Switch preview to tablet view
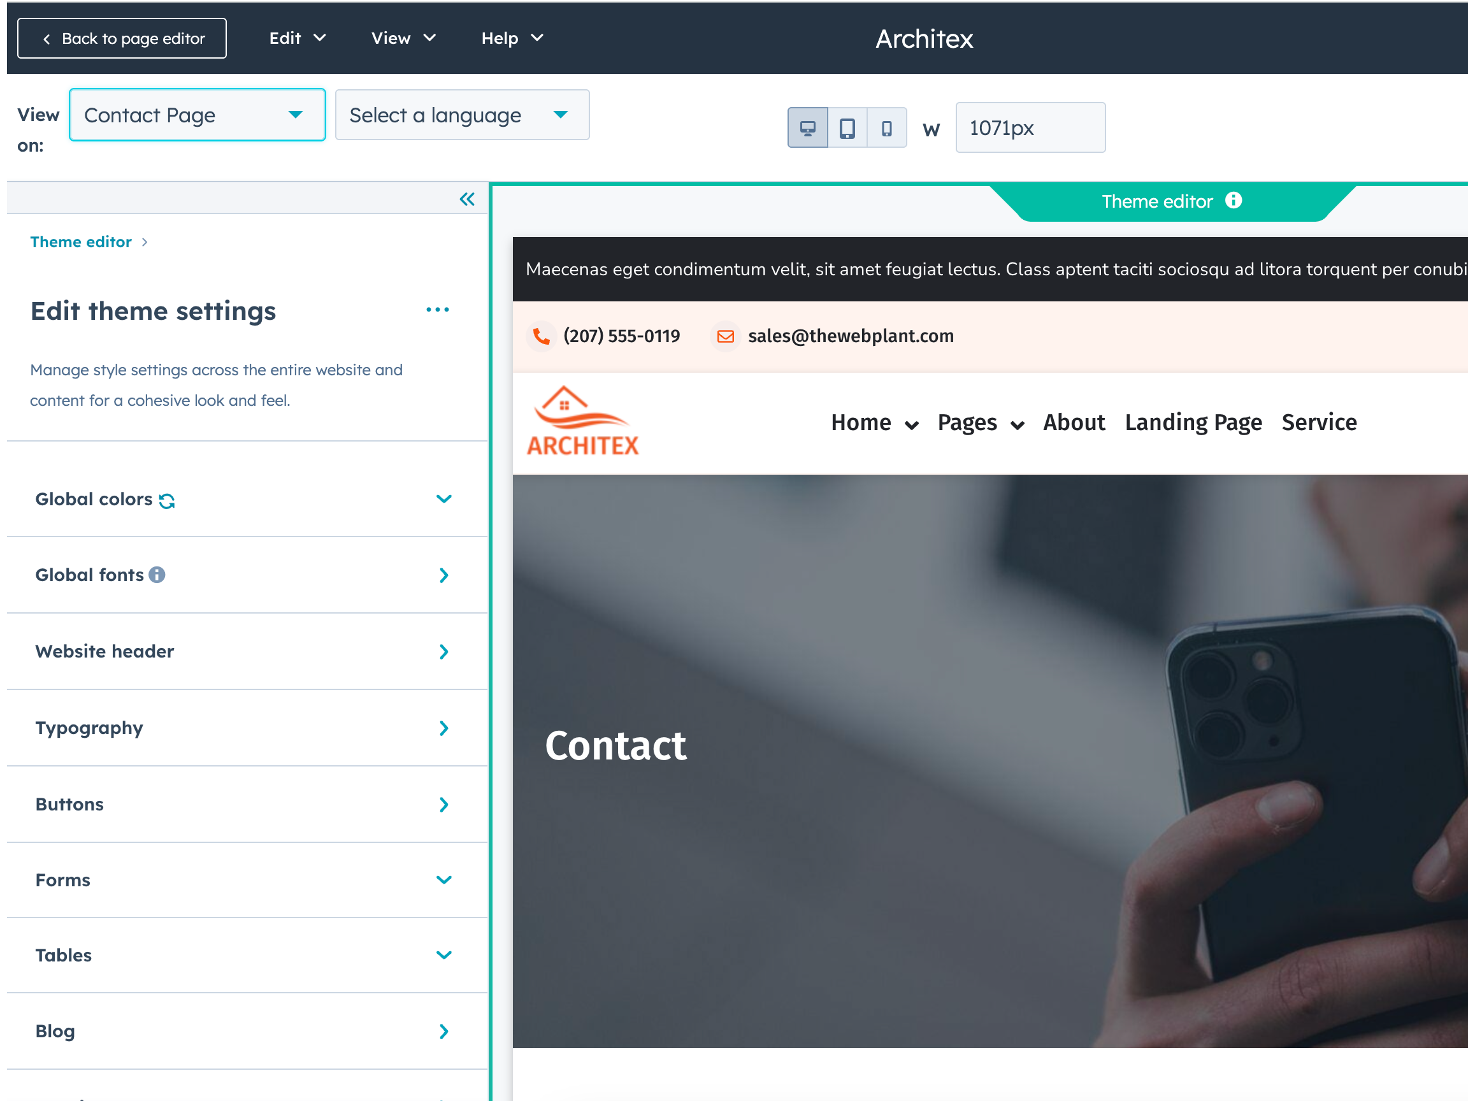Viewport: 1468px width, 1101px height. 847,127
